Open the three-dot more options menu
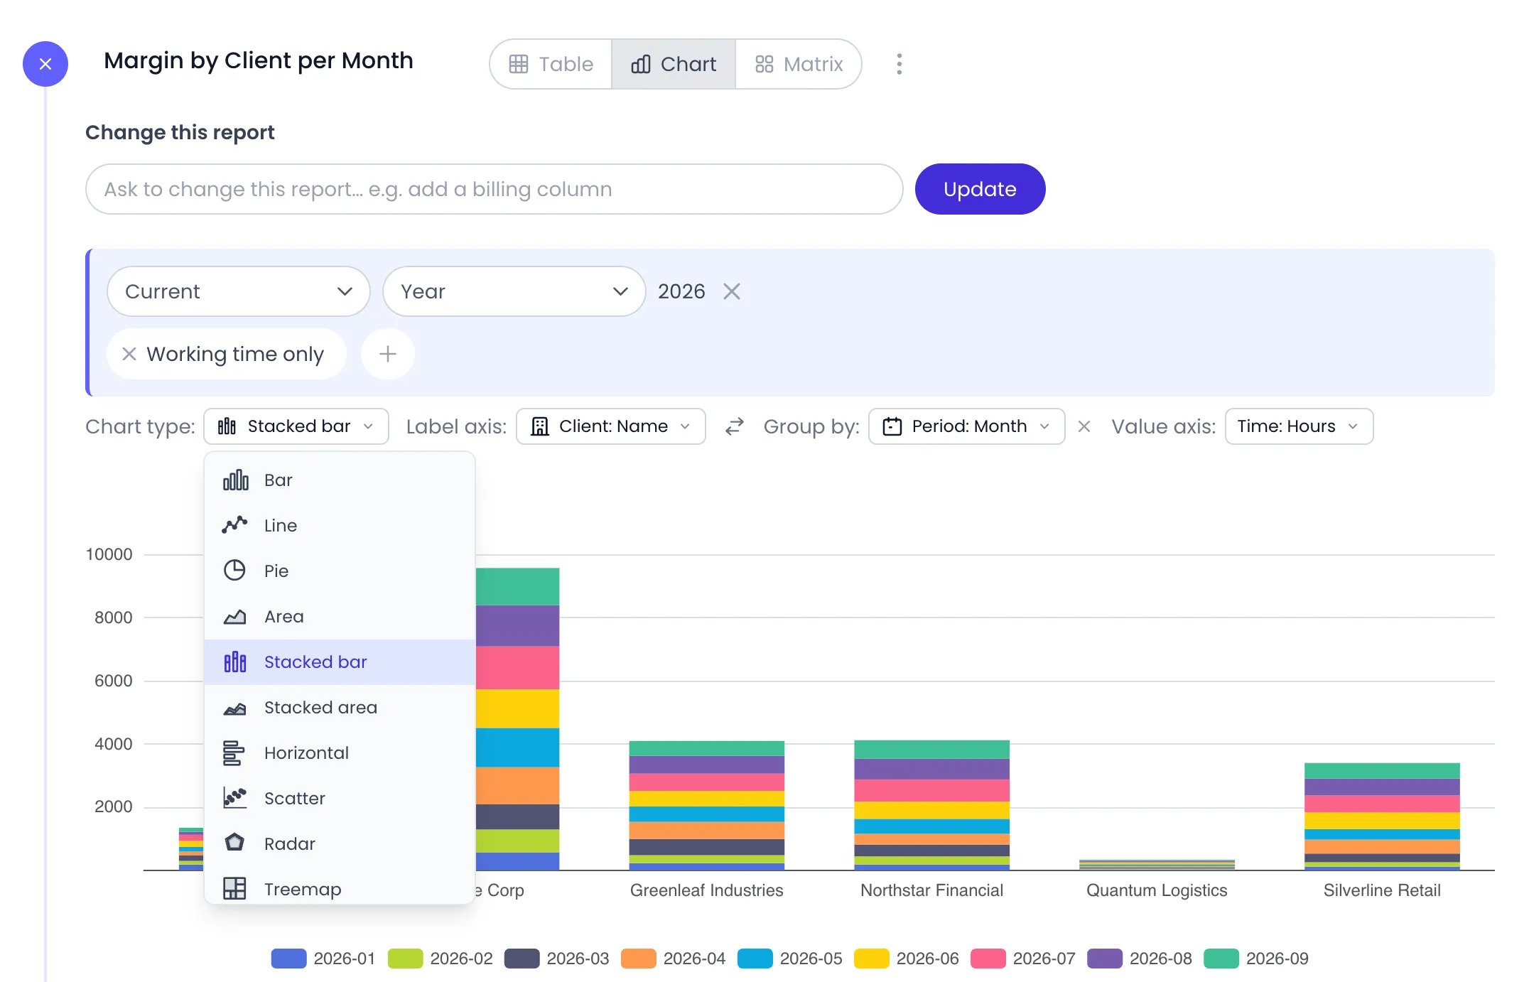 [x=899, y=64]
